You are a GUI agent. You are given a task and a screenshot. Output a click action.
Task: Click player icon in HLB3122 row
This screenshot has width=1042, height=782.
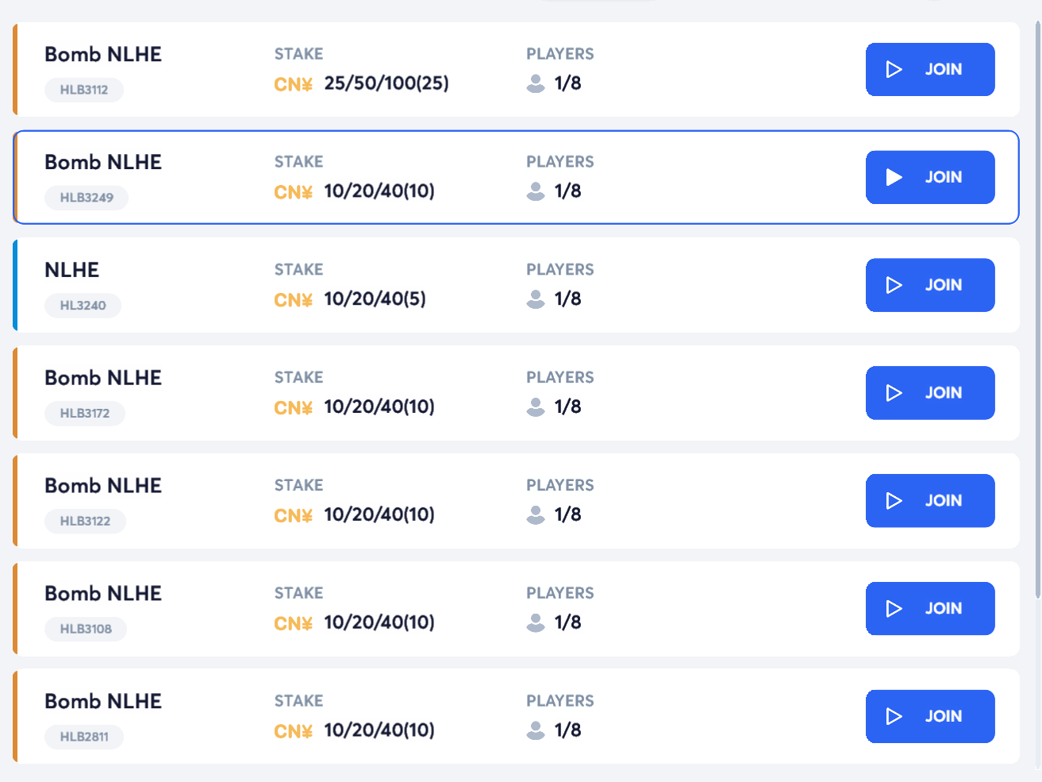536,515
